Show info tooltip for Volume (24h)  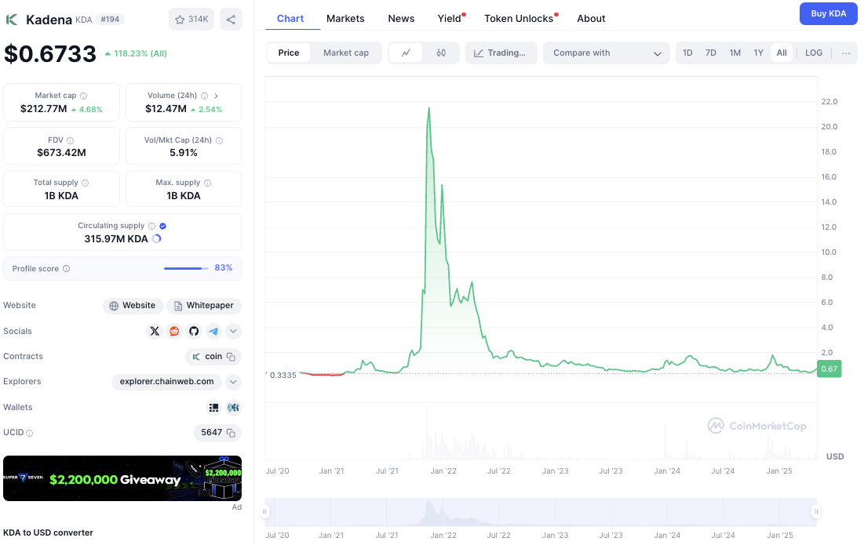coord(205,96)
